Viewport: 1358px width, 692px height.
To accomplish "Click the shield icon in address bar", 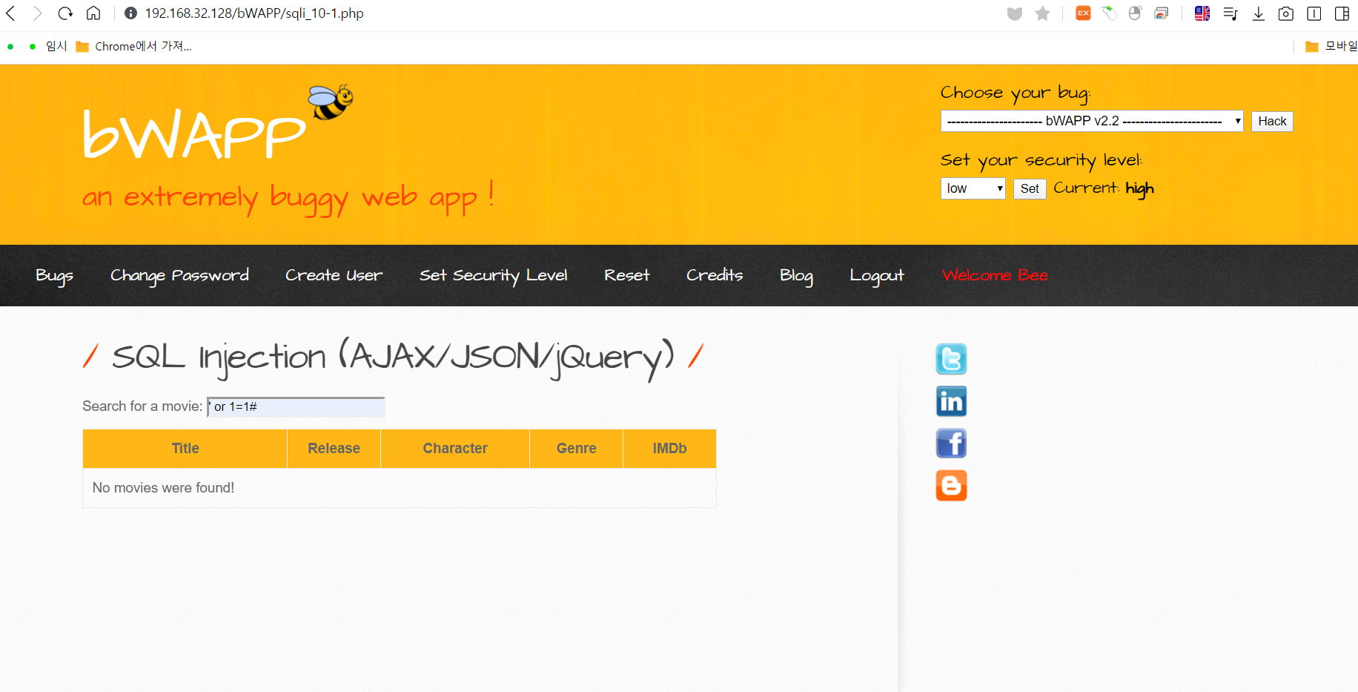I will pyautogui.click(x=1015, y=13).
